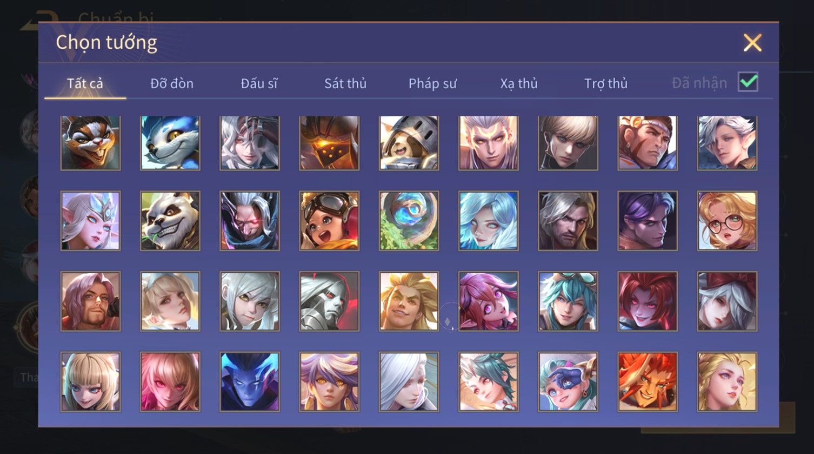Image resolution: width=814 pixels, height=454 pixels.
Task: Filter heroes by Xạ thủ tab
Action: click(x=519, y=83)
